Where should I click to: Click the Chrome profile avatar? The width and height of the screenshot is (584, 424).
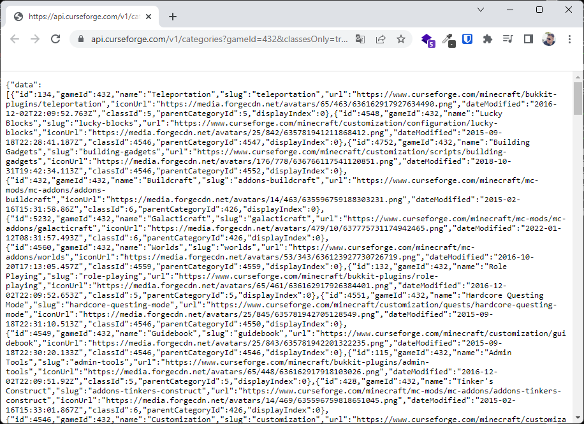[549, 39]
